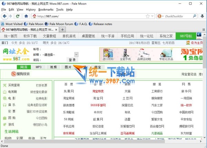Open the 9669手游网 link
207x148 pixels.
[98, 105]
